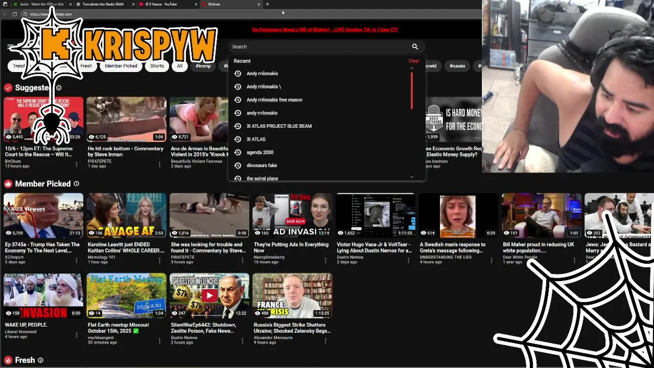Open options menu for Russia's Biggest Strike video
This screenshot has height=368, width=654.
point(325,340)
